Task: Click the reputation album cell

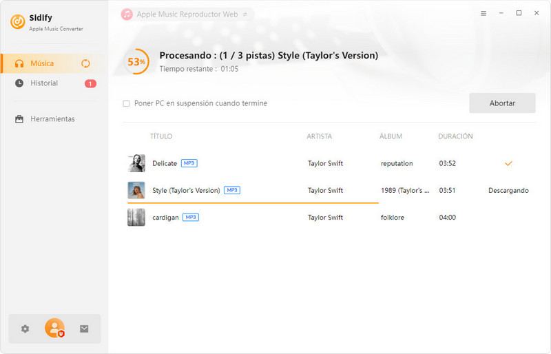Action: coord(397,163)
